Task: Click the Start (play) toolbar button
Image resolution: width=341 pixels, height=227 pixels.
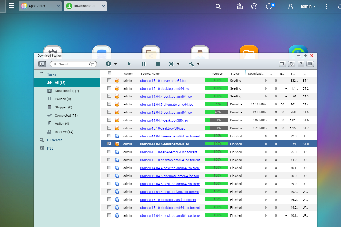Action: pyautogui.click(x=129, y=64)
